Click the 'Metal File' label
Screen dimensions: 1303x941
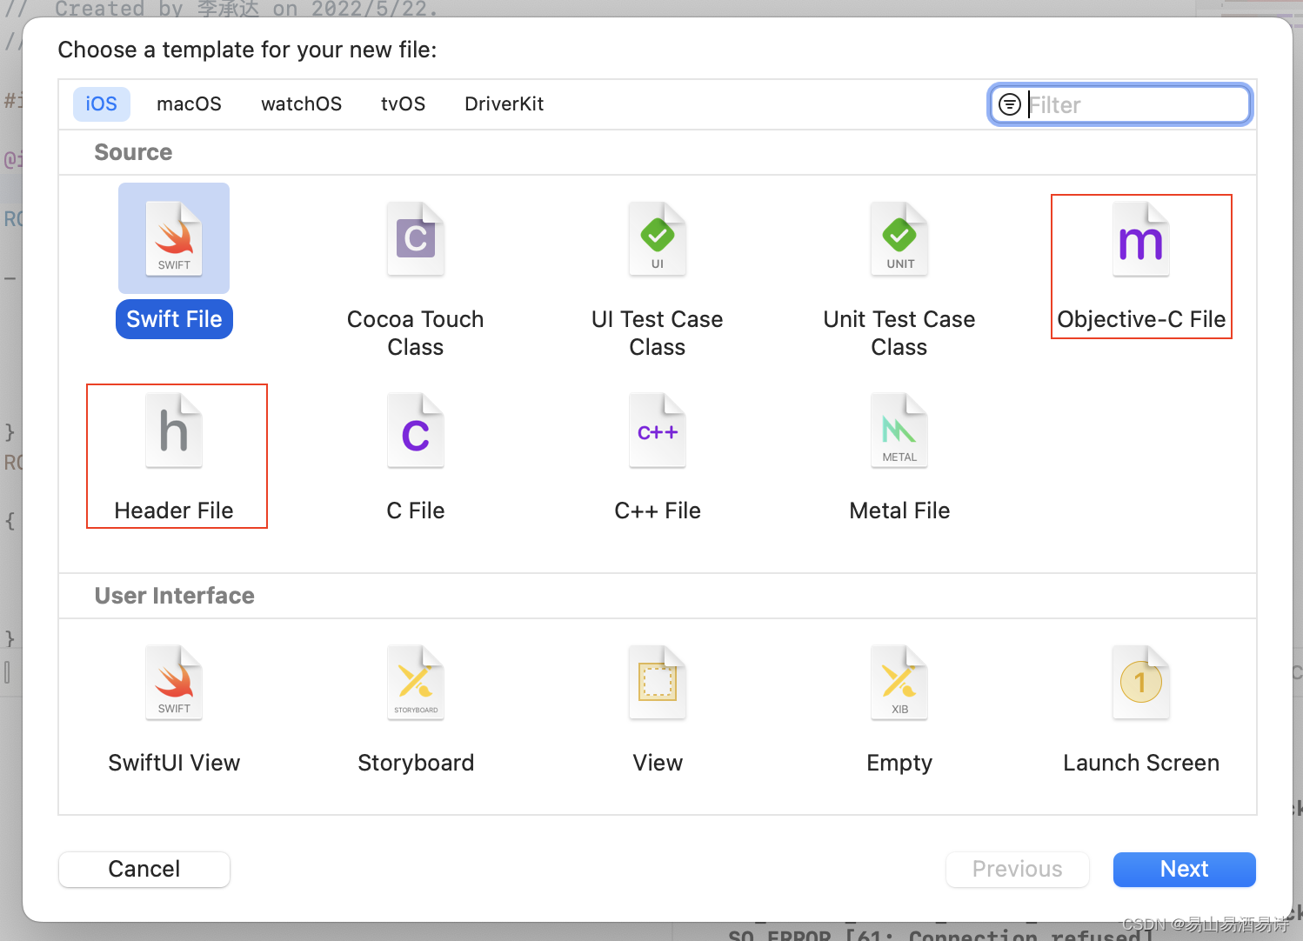point(899,511)
